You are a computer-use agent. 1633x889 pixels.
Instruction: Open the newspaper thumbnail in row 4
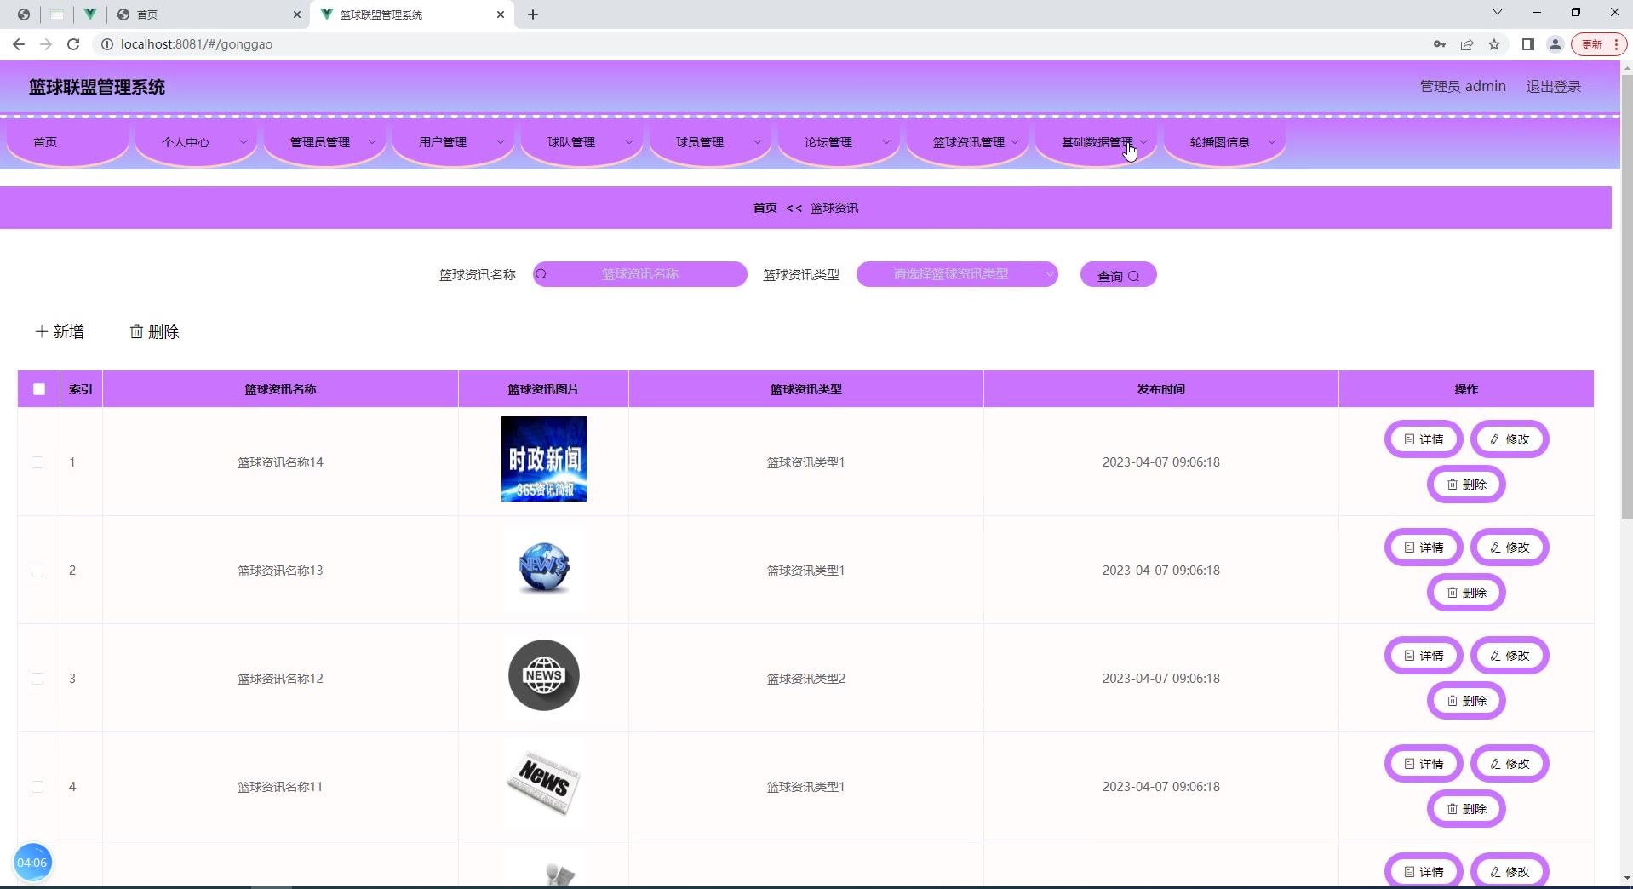pos(544,783)
